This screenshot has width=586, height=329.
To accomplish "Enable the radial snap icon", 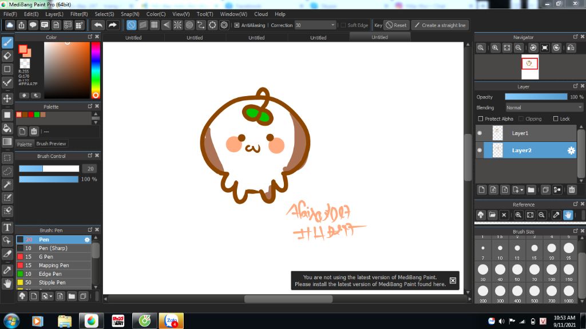I will point(178,25).
